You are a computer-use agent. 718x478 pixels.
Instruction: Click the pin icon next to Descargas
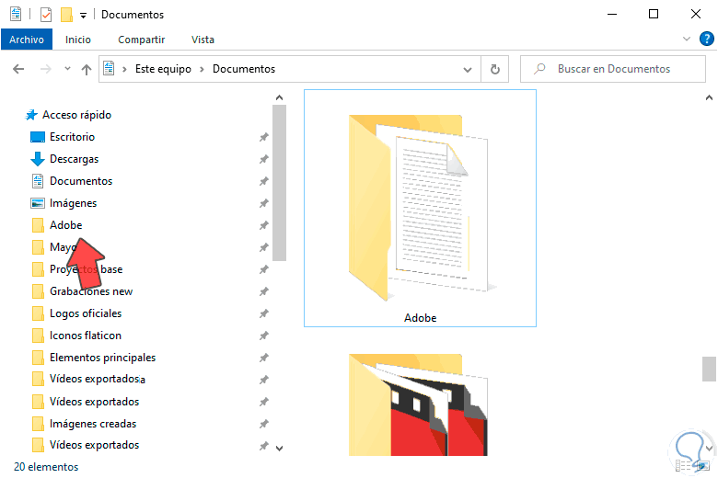264,159
